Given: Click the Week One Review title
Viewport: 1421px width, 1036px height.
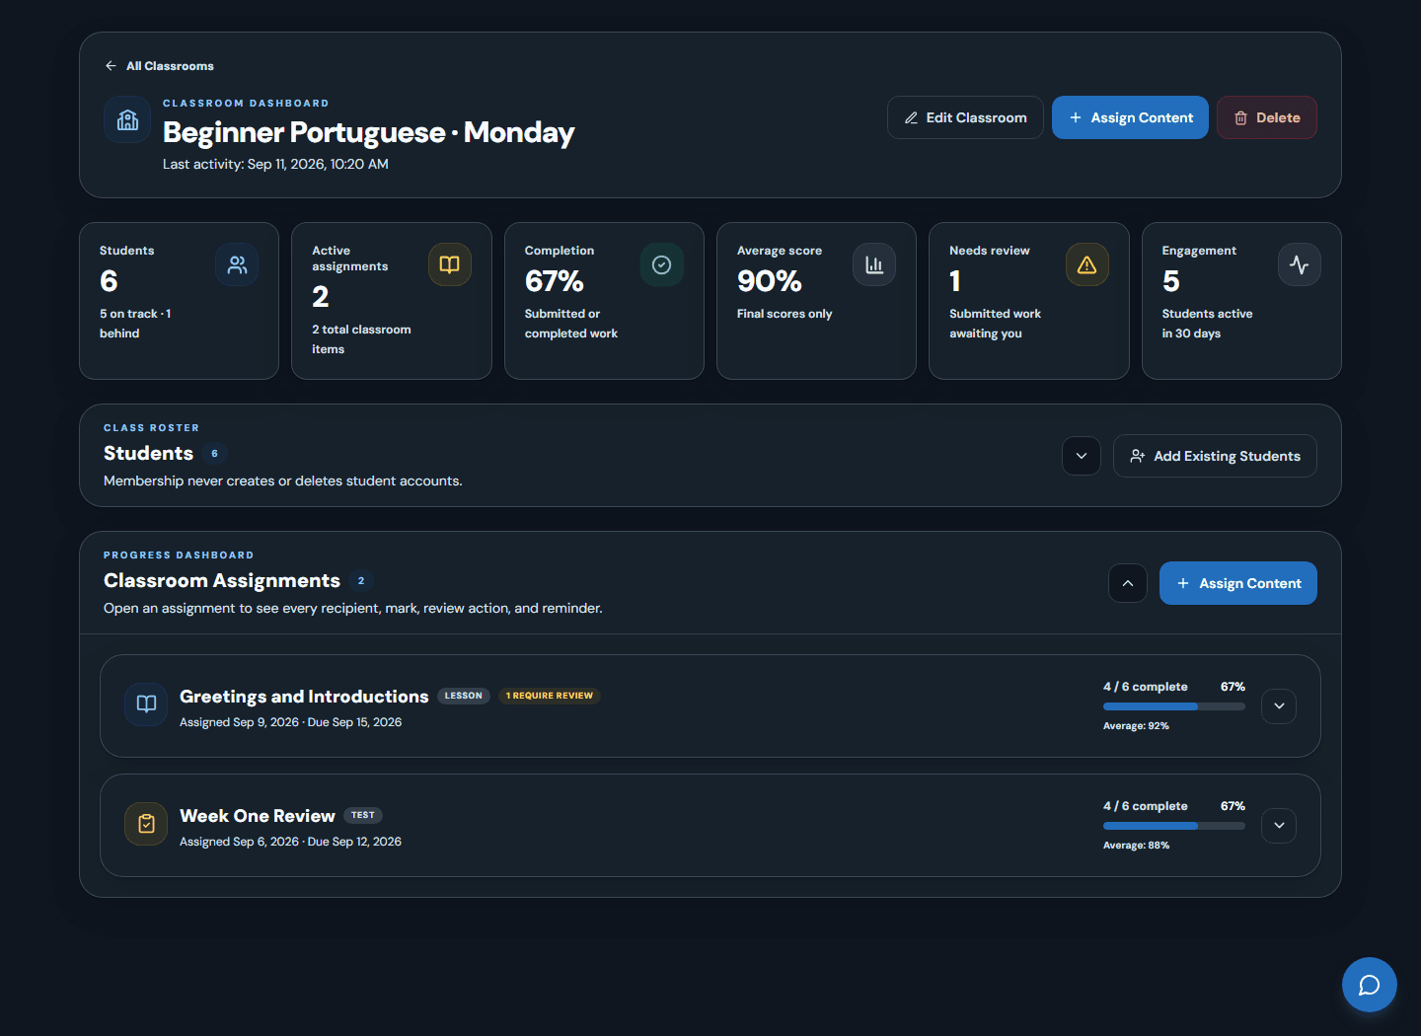Looking at the screenshot, I should pos(258,816).
